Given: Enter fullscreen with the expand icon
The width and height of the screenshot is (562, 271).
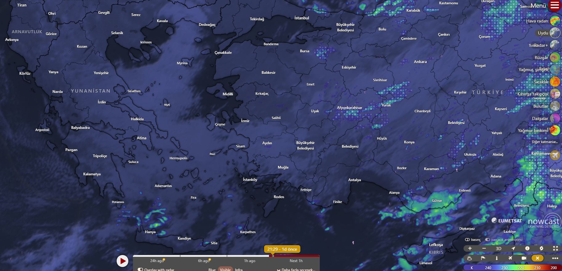Looking at the screenshot, I should [556, 249].
